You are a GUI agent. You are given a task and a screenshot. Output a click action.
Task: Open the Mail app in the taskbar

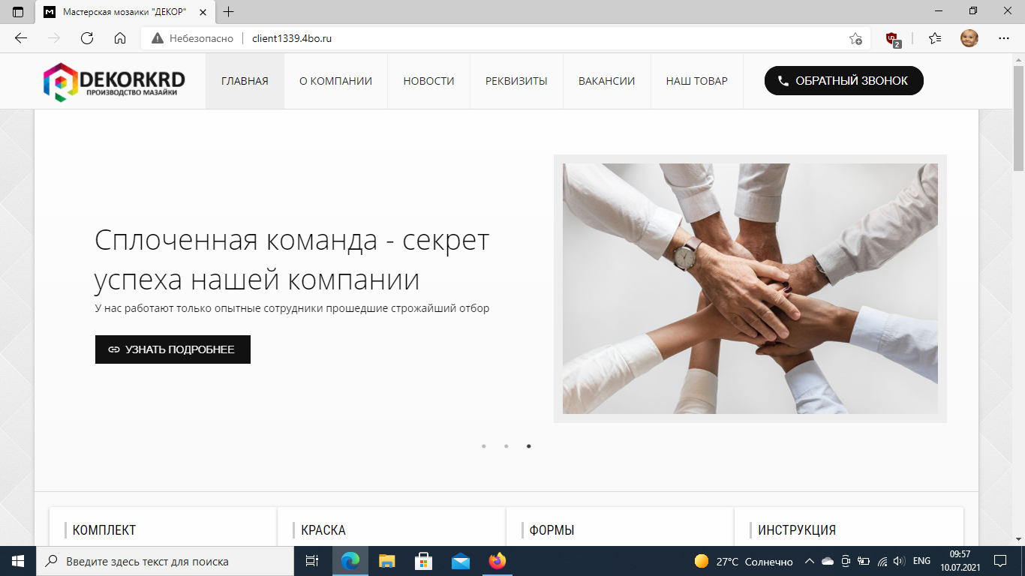pos(460,561)
